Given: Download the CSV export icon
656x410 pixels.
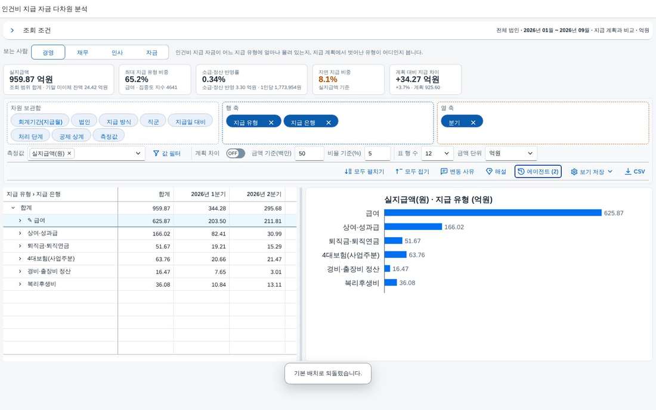Looking at the screenshot, I should pyautogui.click(x=627, y=172).
